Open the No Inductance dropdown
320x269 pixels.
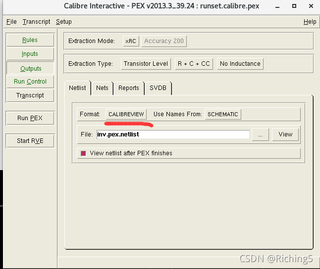click(240, 64)
